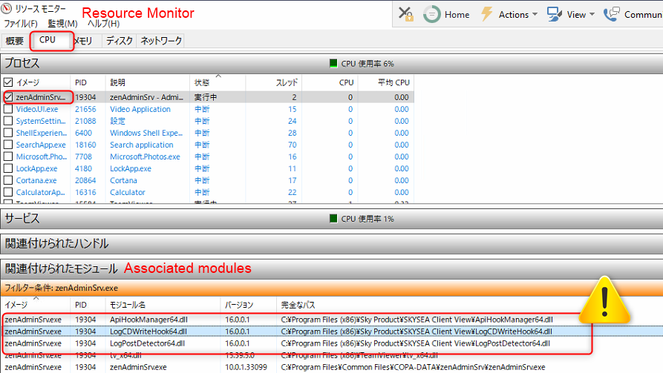Collapse the プロセス section header
The image size is (663, 373).
pyautogui.click(x=331, y=63)
